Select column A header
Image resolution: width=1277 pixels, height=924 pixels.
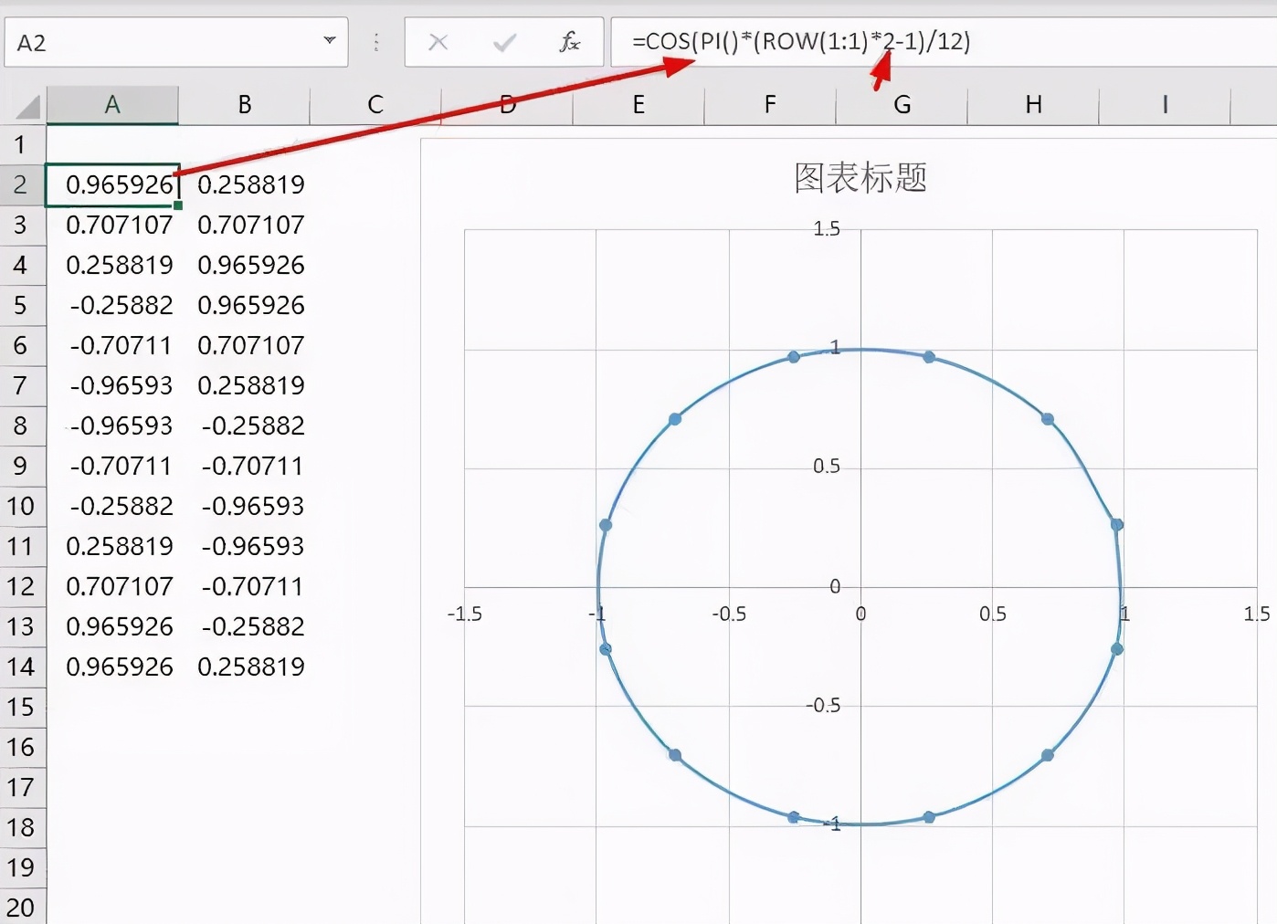(112, 105)
